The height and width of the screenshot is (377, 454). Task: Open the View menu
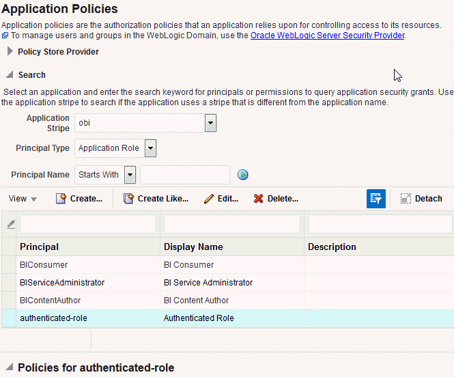point(23,199)
